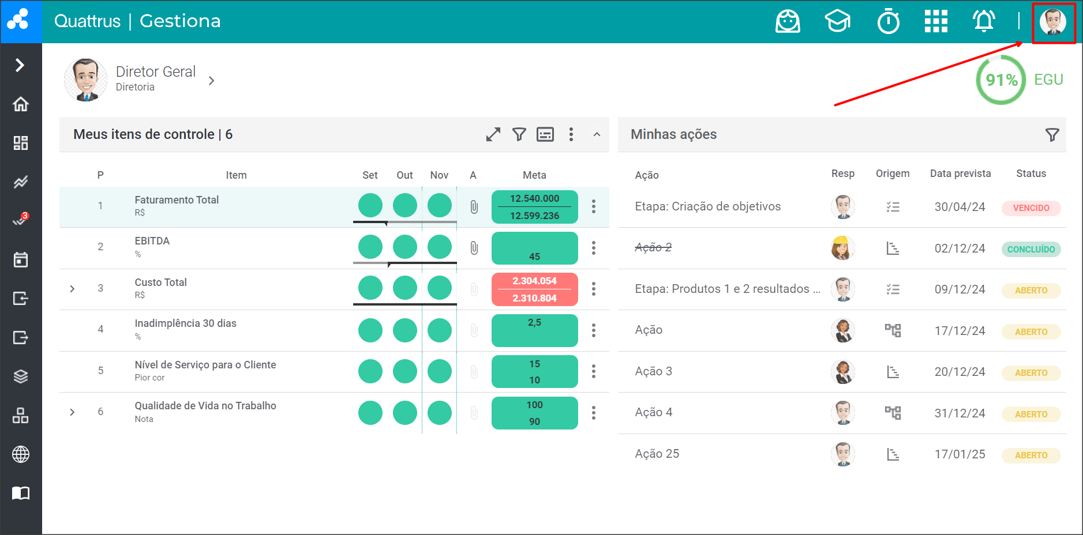
Task: Open the graduation cap training icon
Action: coord(837,21)
